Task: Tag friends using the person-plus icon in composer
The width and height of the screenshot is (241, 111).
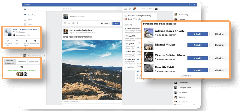Action: pyautogui.click(x=69, y=23)
